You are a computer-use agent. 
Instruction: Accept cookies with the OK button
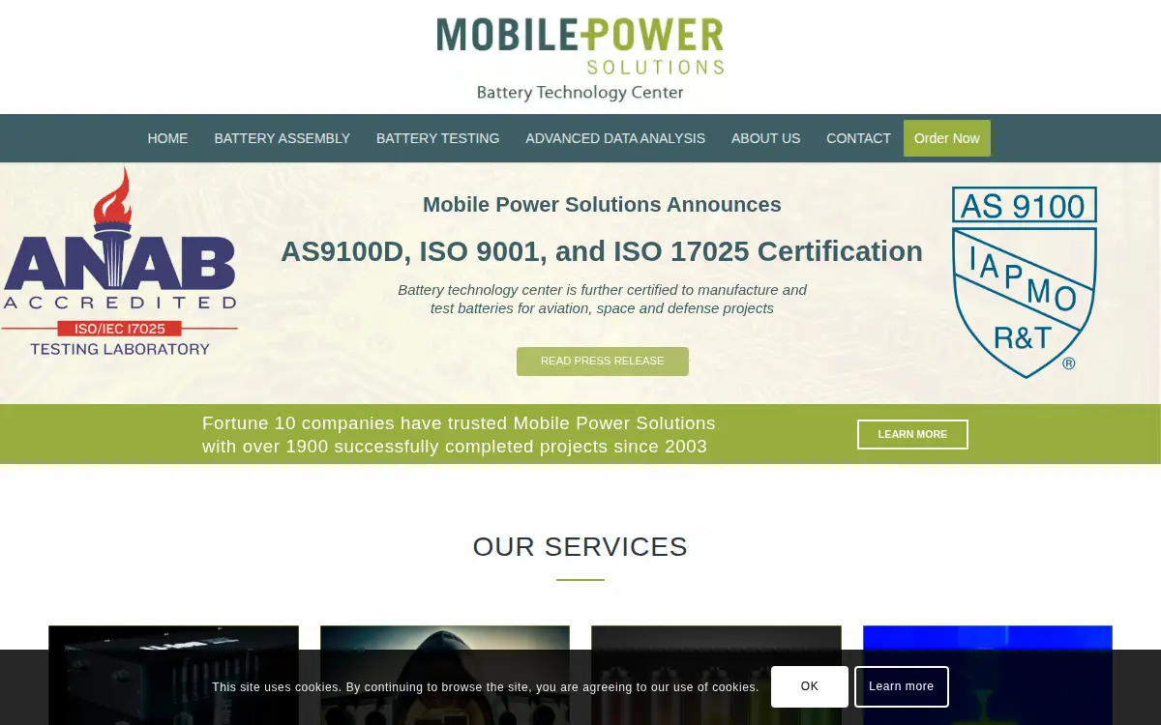click(810, 686)
